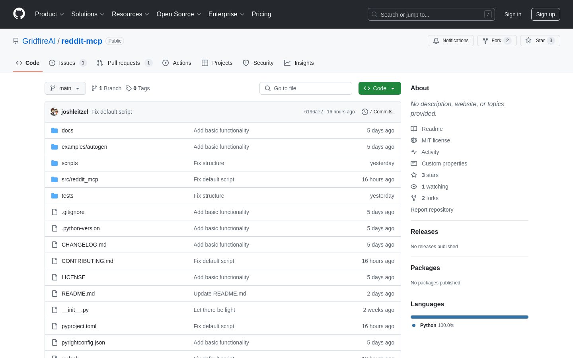Click the watching eye icon
The height and width of the screenshot is (358, 573).
click(414, 187)
